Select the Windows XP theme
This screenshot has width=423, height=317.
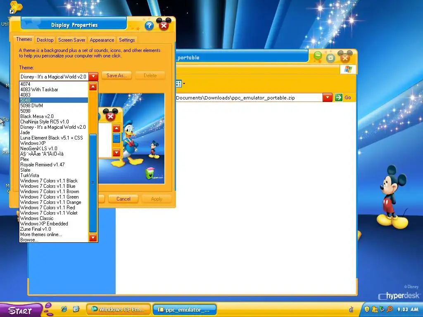54,143
